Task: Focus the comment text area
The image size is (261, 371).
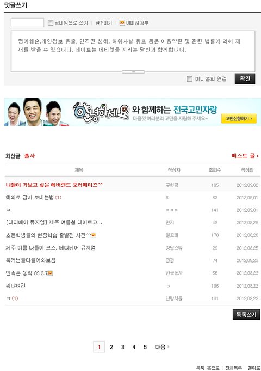Action: pos(133,51)
